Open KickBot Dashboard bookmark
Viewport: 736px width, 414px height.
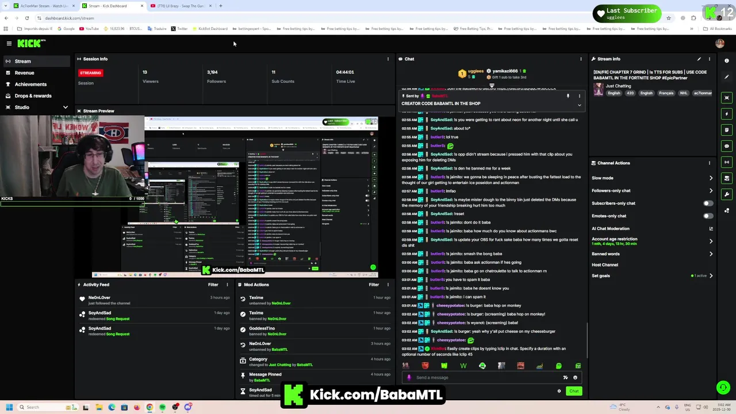tap(210, 29)
